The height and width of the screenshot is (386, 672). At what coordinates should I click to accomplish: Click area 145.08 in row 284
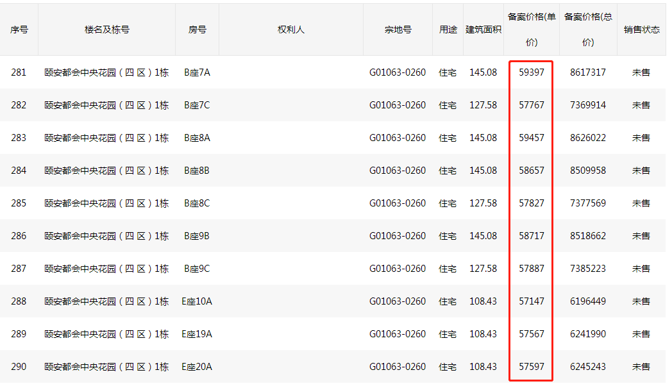483,171
